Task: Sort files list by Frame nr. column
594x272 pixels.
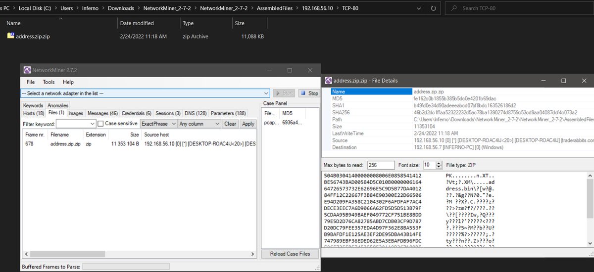Action: [35, 135]
